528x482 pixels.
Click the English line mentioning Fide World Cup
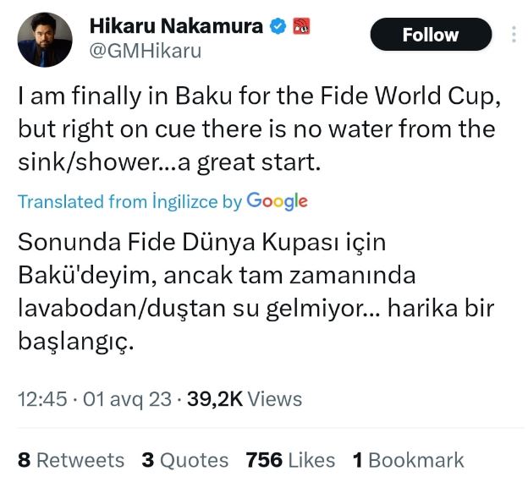pos(261,97)
